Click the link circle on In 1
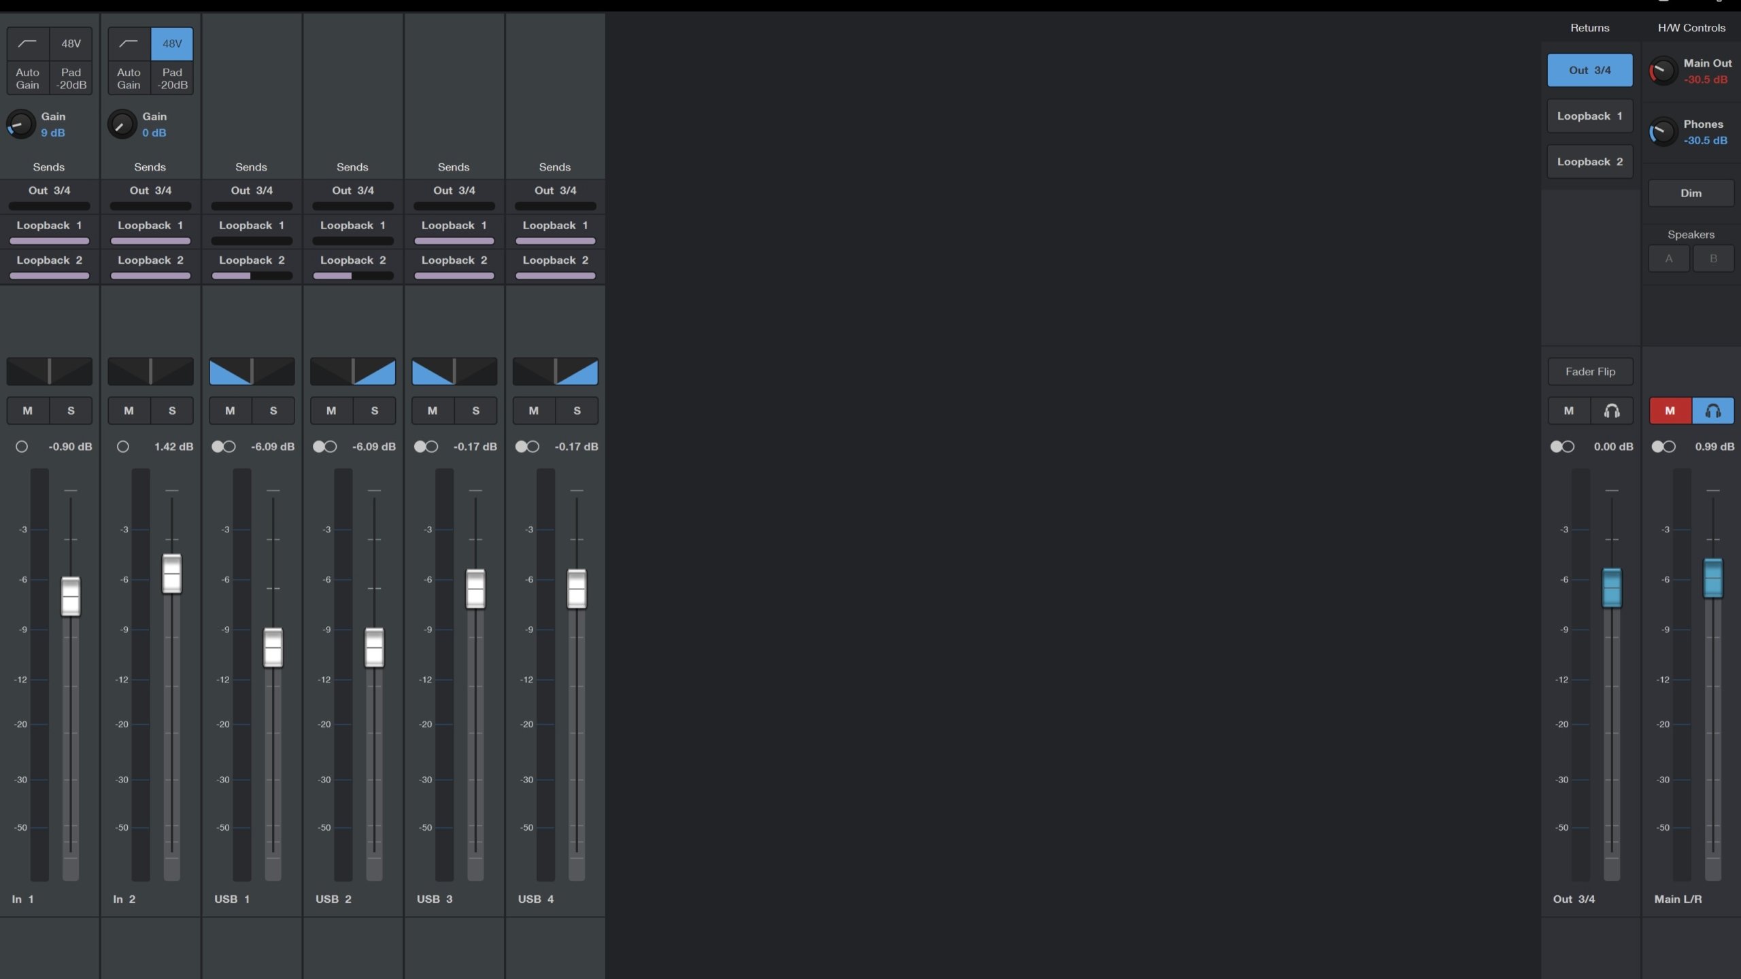The height and width of the screenshot is (979, 1741). coord(22,447)
